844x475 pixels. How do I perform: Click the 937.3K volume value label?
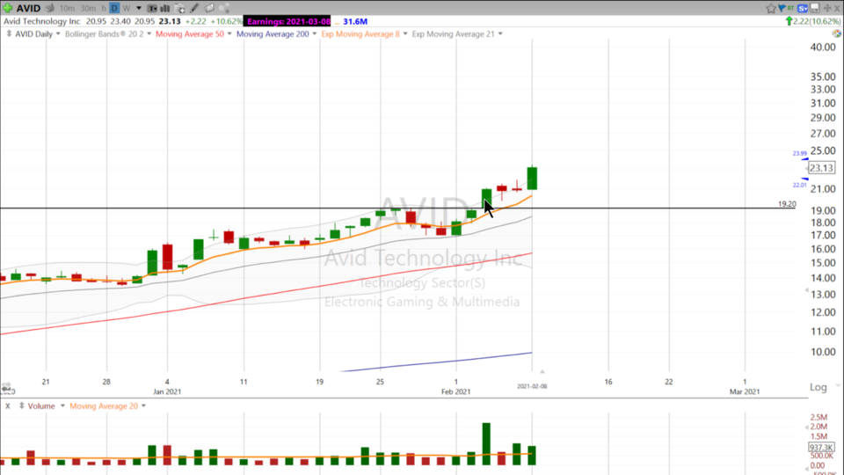click(821, 448)
